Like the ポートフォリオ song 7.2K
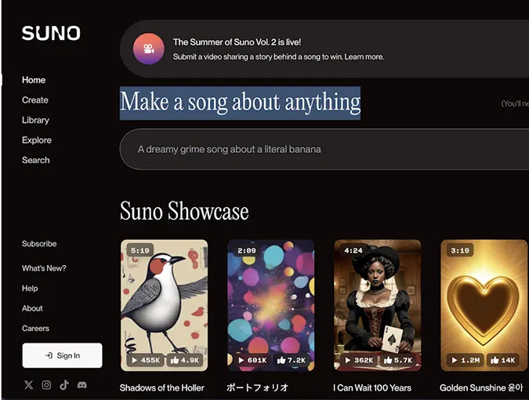Viewport: 529px width, 400px height. click(292, 360)
